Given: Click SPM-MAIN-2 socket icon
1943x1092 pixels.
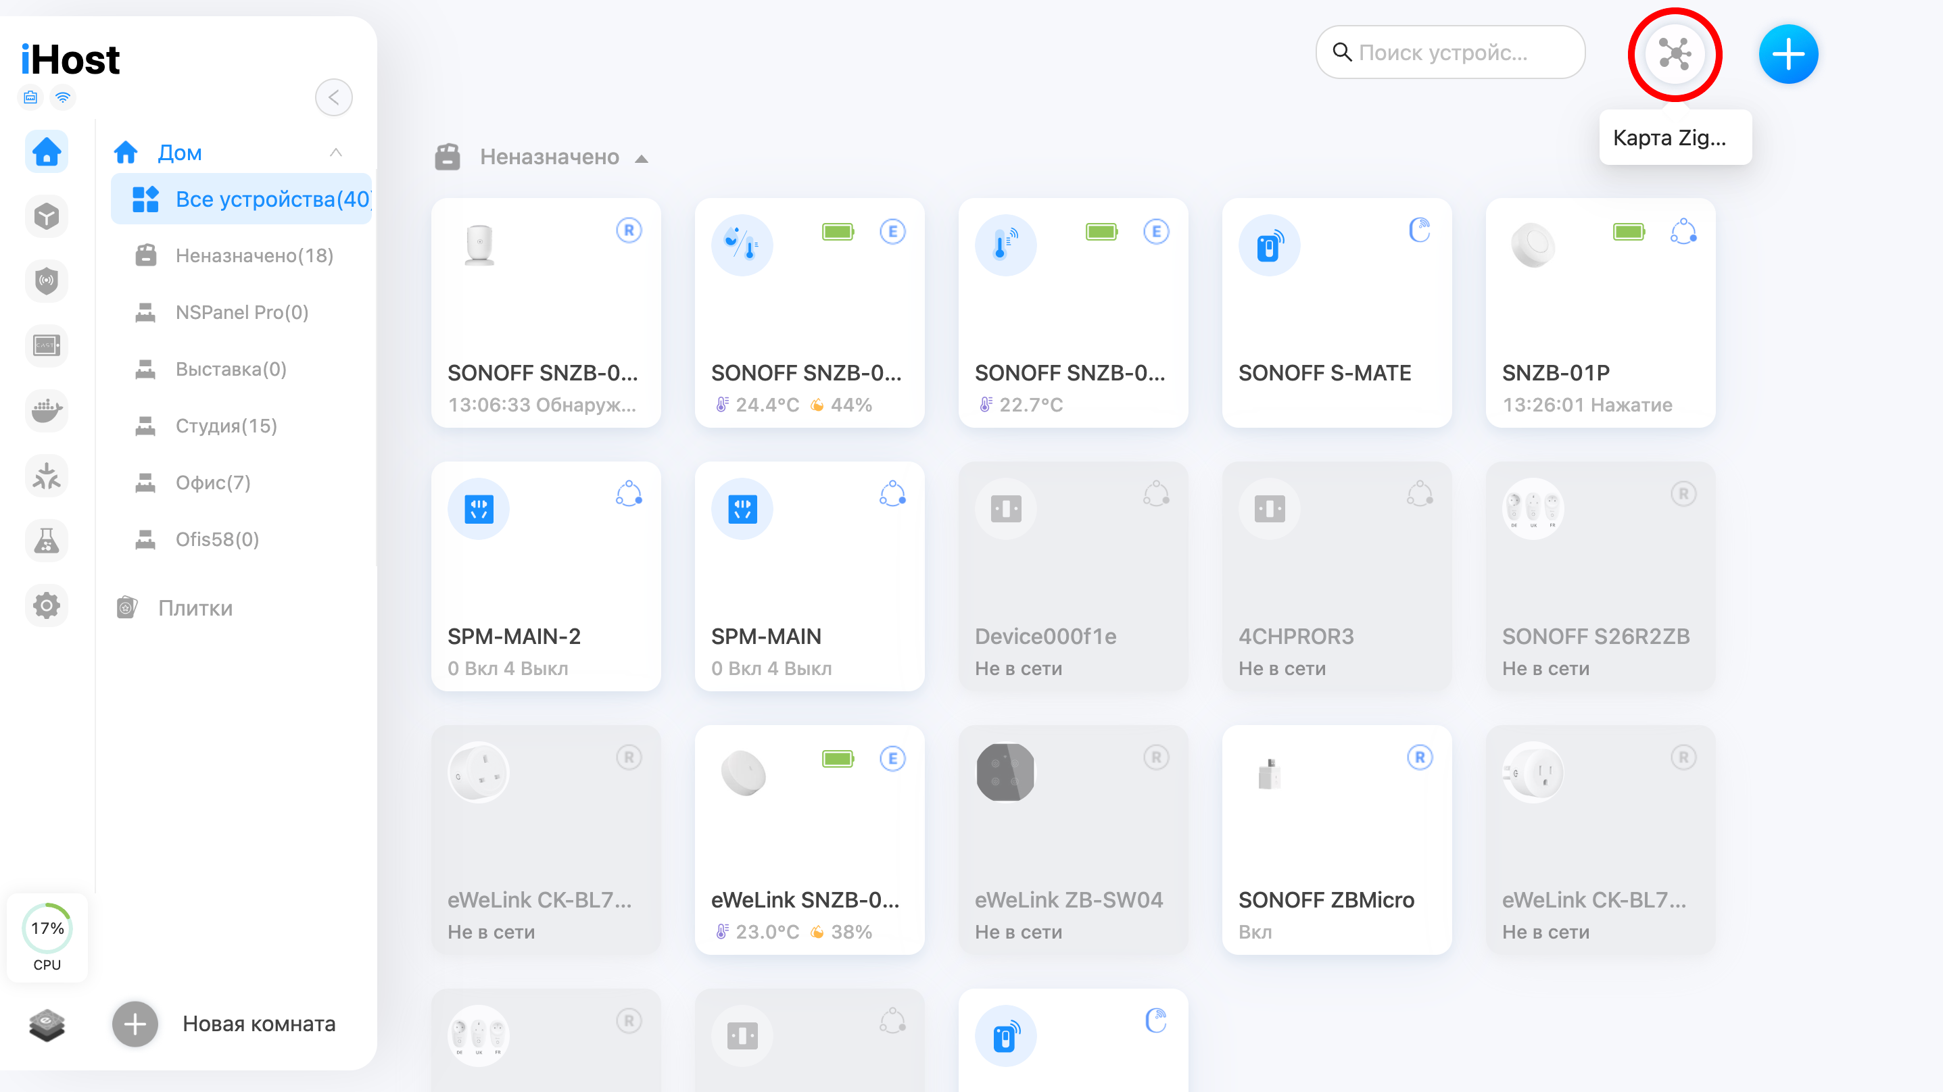Looking at the screenshot, I should click(478, 509).
